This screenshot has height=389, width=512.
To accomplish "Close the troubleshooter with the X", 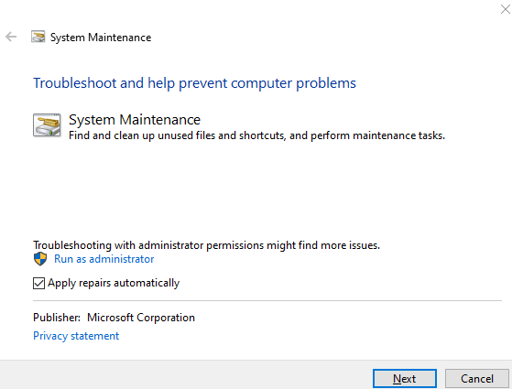I will pos(506,9).
